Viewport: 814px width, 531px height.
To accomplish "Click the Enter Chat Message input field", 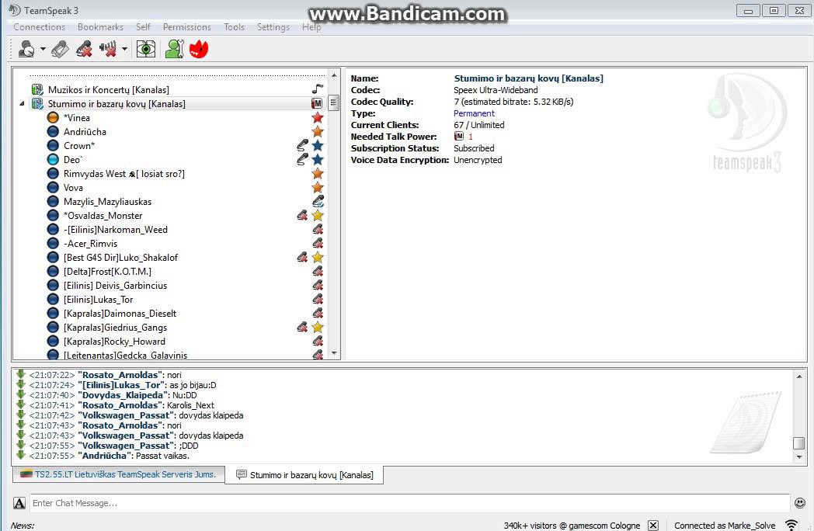I will pyautogui.click(x=409, y=503).
